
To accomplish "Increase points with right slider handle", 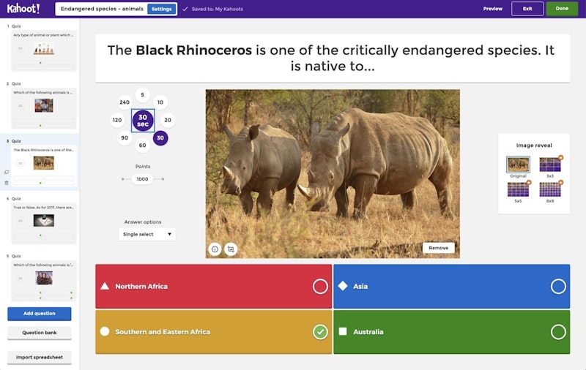I will (x=163, y=179).
